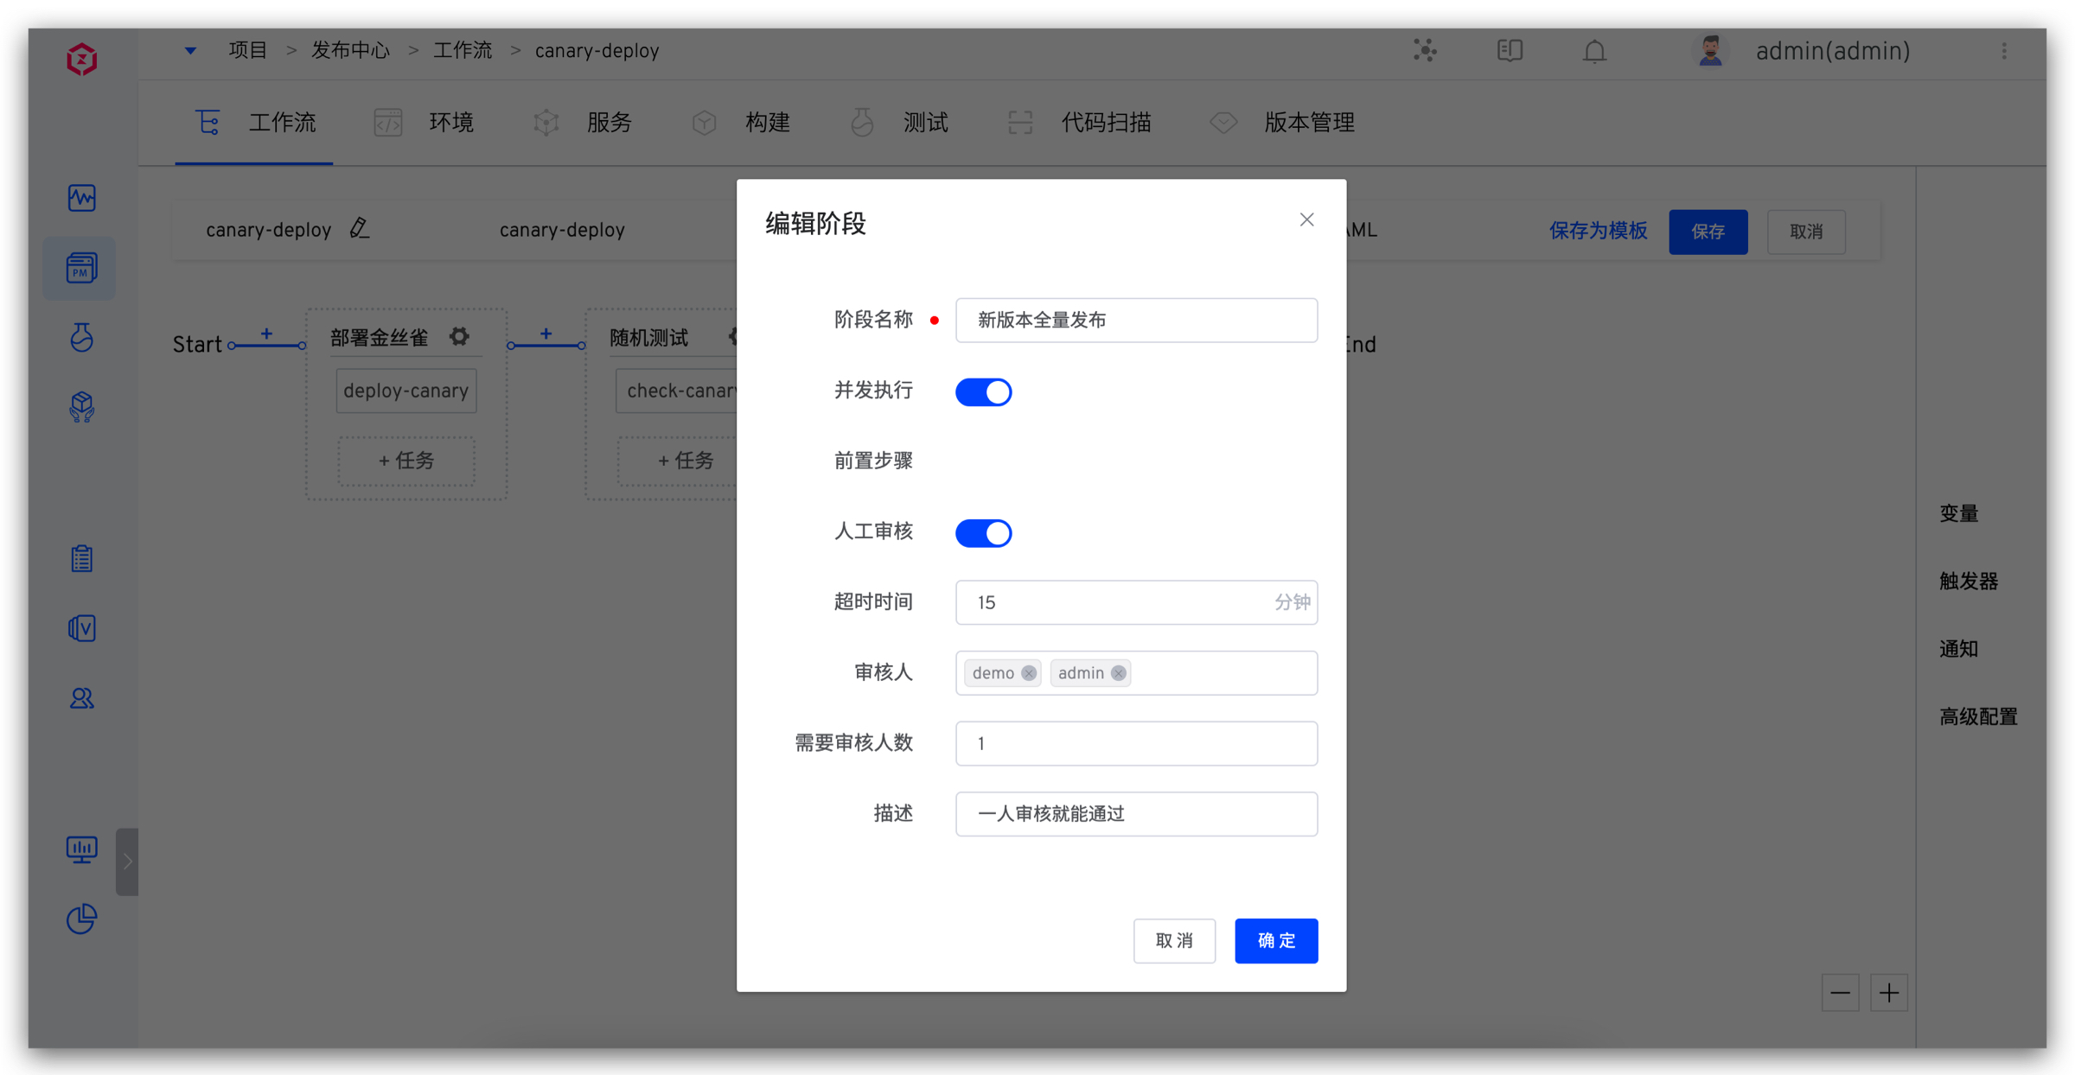Screen dimensions: 2075x1075
Task: Click pencil icon next to canary-deploy name
Action: [360, 229]
